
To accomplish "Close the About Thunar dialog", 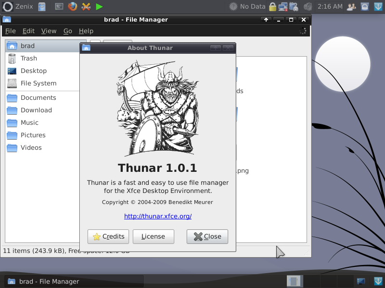I will [x=207, y=237].
